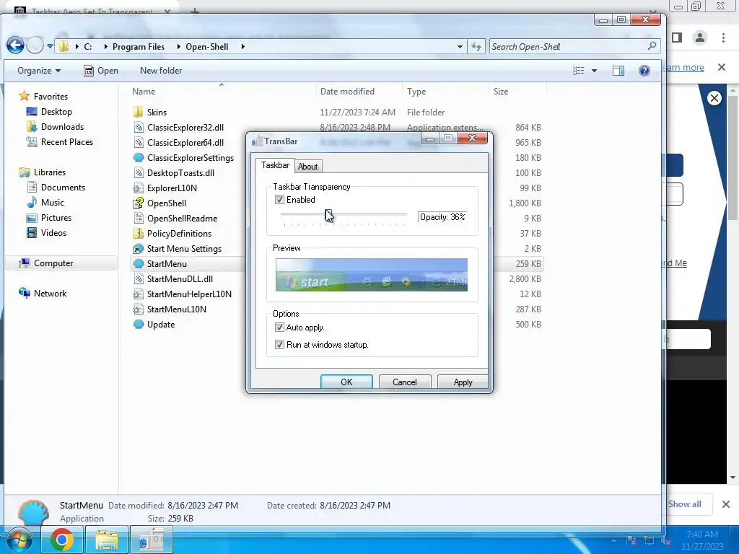The width and height of the screenshot is (739, 554).
Task: Click Cancel in TransBar dialog
Action: tap(405, 382)
